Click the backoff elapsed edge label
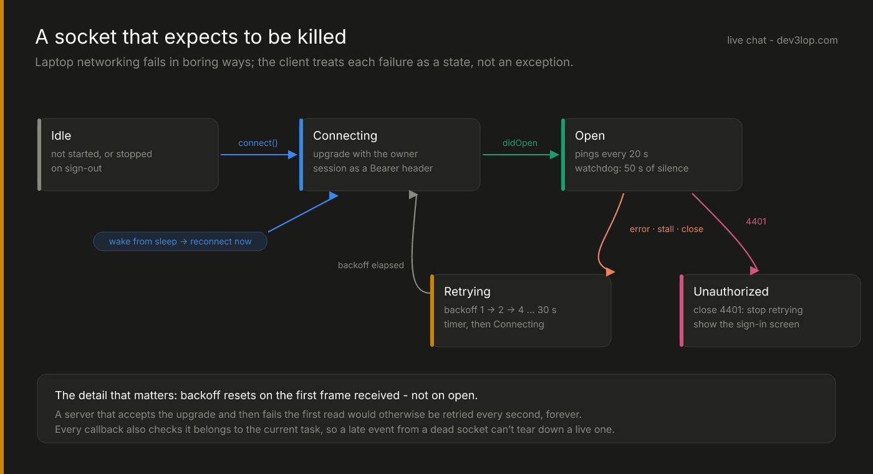 (x=371, y=265)
